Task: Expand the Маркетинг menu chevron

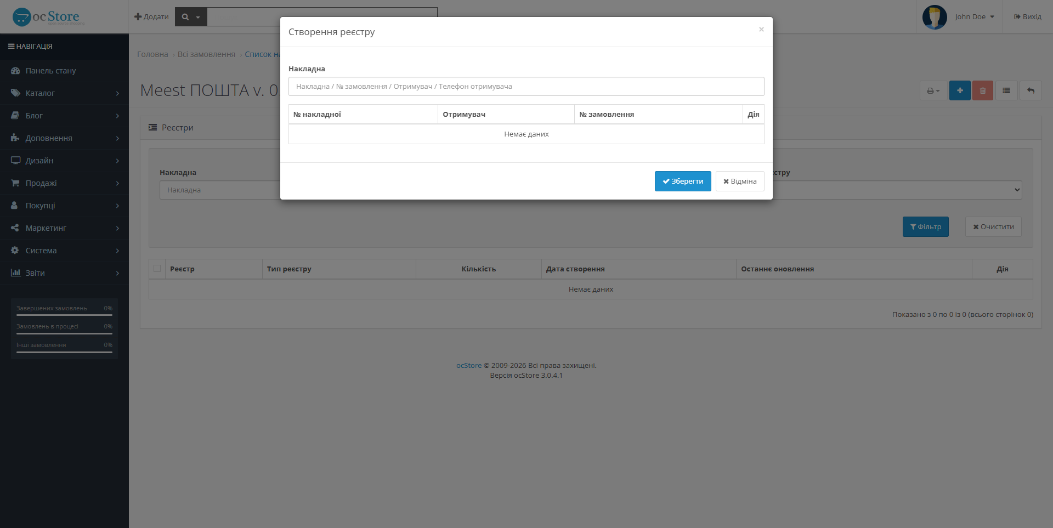Action: [x=117, y=229]
